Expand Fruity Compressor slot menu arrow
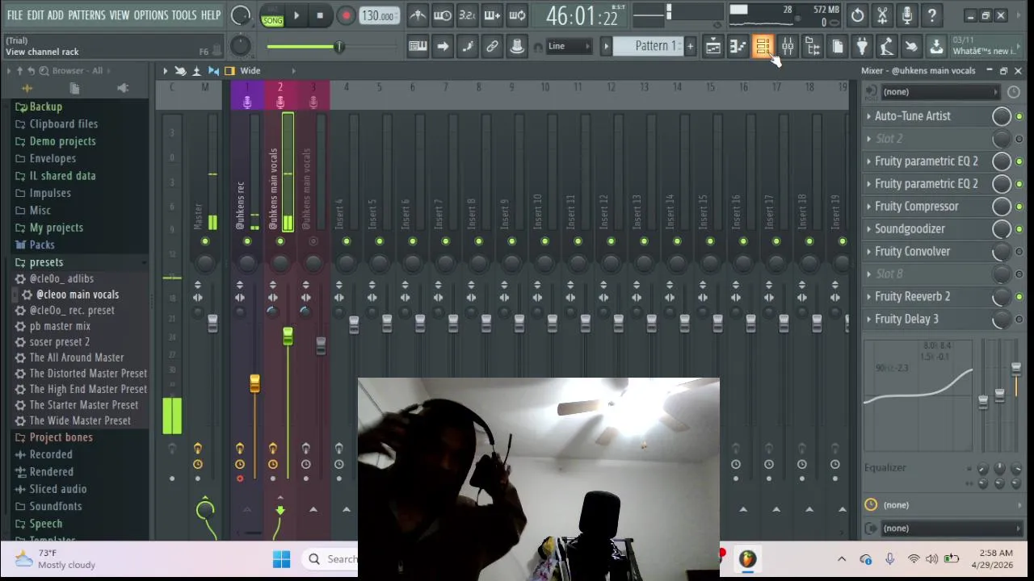The width and height of the screenshot is (1034, 581). 869,207
